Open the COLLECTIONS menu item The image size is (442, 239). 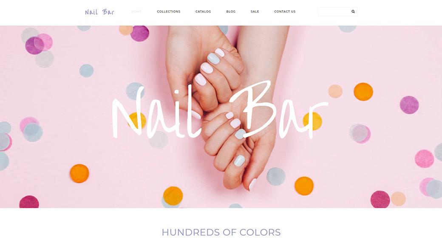(169, 11)
